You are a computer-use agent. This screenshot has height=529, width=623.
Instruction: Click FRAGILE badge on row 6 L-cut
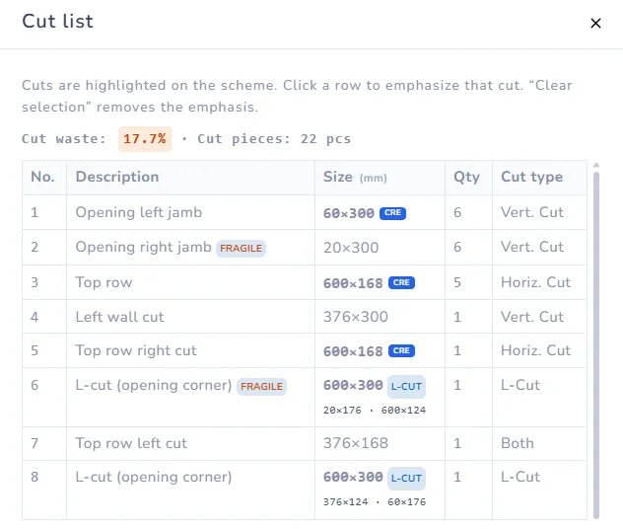coord(261,387)
